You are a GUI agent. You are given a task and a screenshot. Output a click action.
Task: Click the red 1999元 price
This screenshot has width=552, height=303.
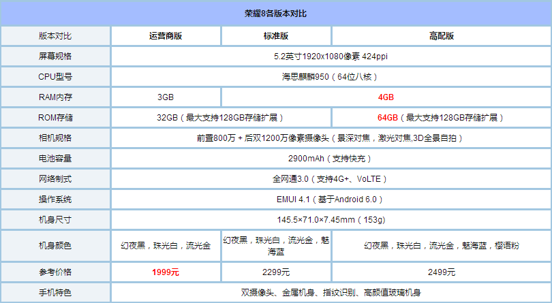tap(166, 272)
